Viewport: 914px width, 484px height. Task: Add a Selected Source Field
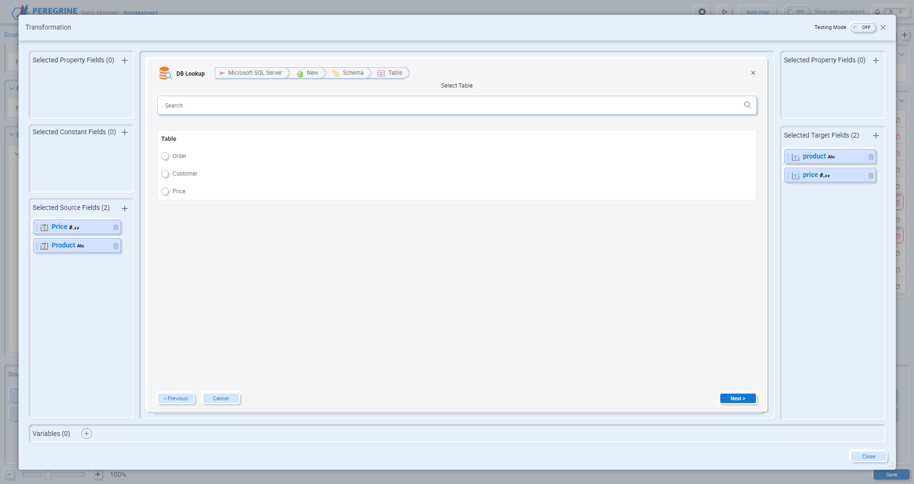(x=125, y=208)
